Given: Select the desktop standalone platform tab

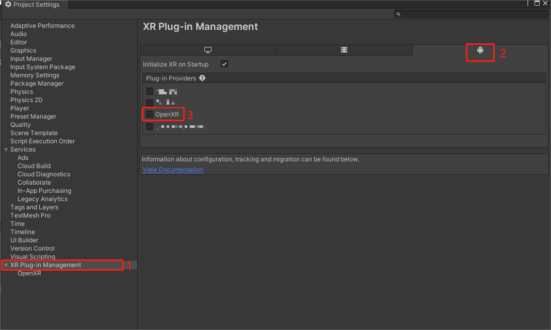Looking at the screenshot, I should pos(208,50).
